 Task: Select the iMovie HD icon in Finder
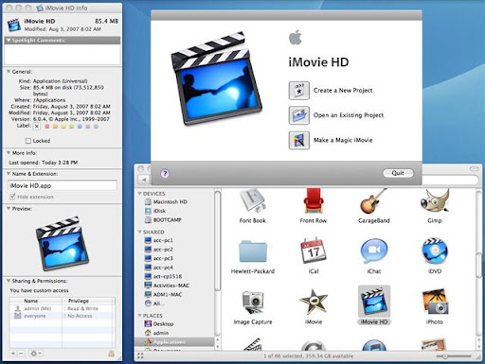click(x=374, y=303)
